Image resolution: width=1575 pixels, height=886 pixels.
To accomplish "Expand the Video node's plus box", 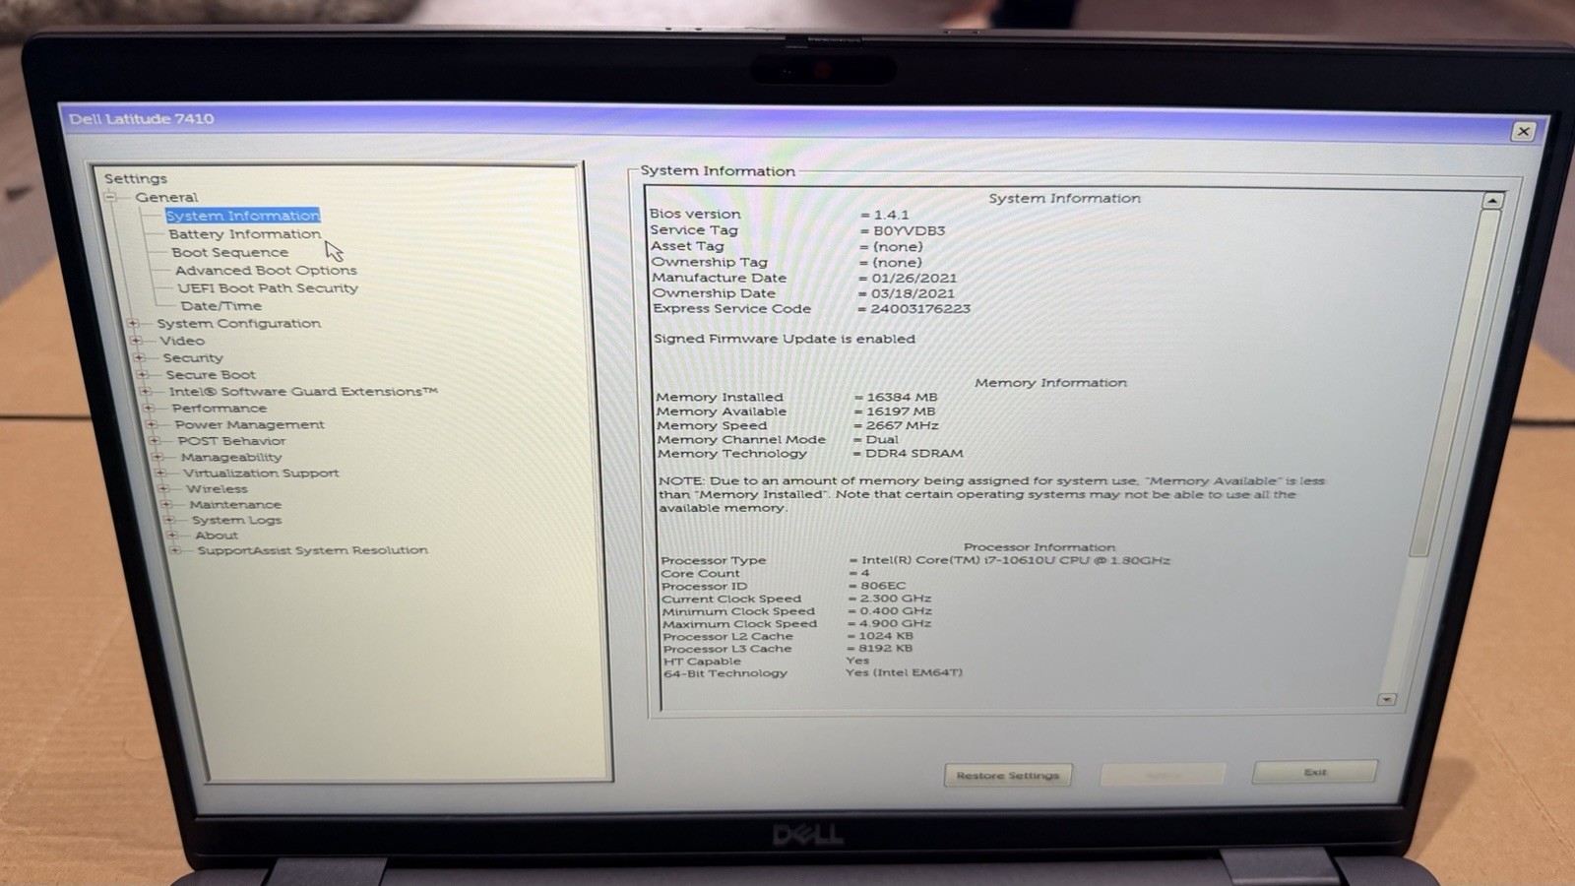I will tap(136, 341).
